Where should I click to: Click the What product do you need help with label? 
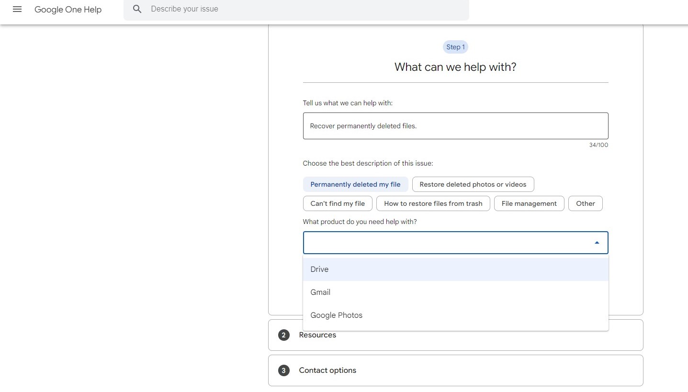[360, 222]
